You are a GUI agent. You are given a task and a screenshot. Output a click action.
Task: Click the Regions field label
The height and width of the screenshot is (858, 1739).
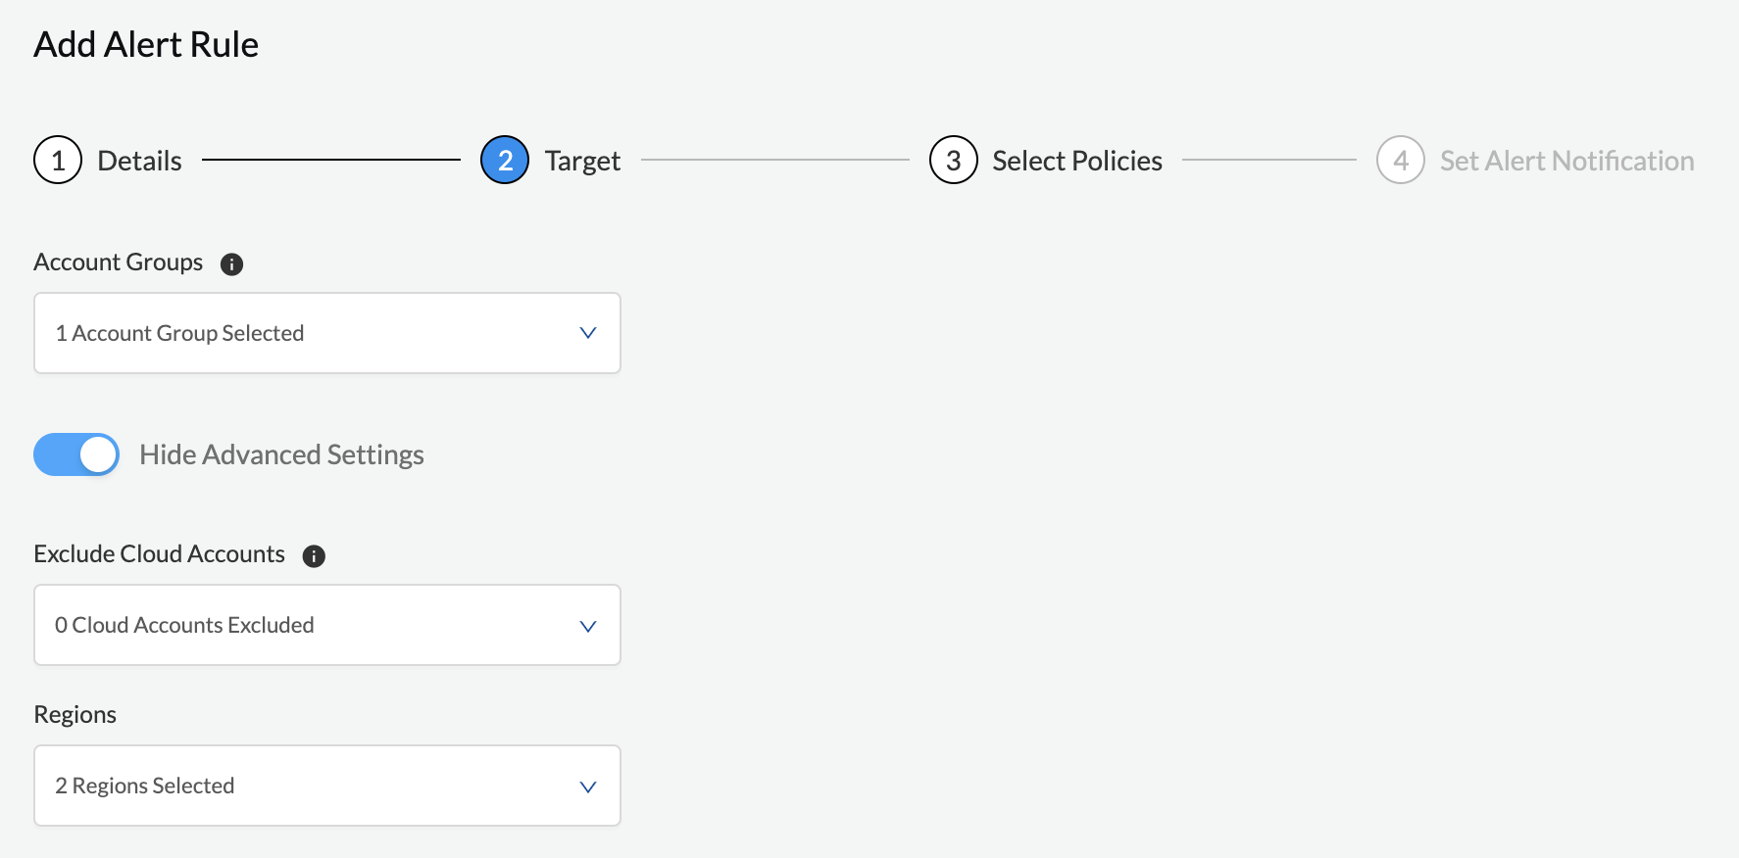pos(75,715)
